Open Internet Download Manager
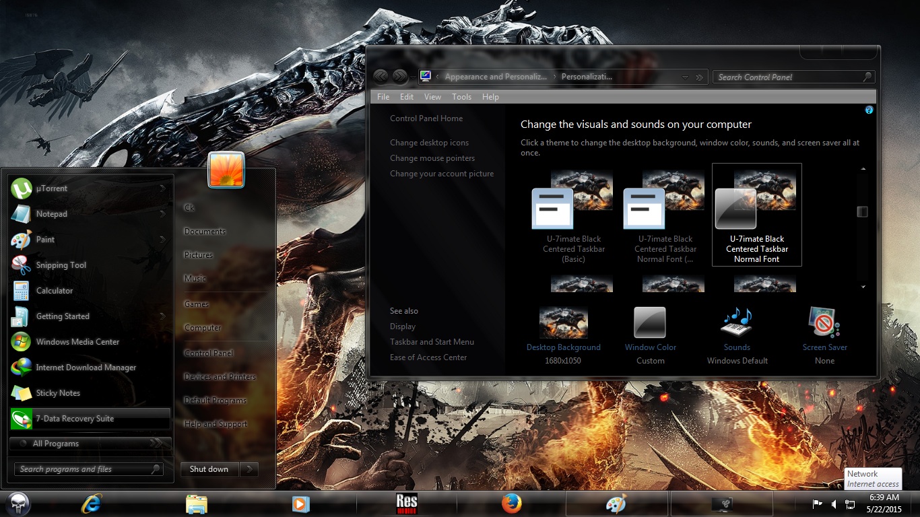 pyautogui.click(x=90, y=368)
